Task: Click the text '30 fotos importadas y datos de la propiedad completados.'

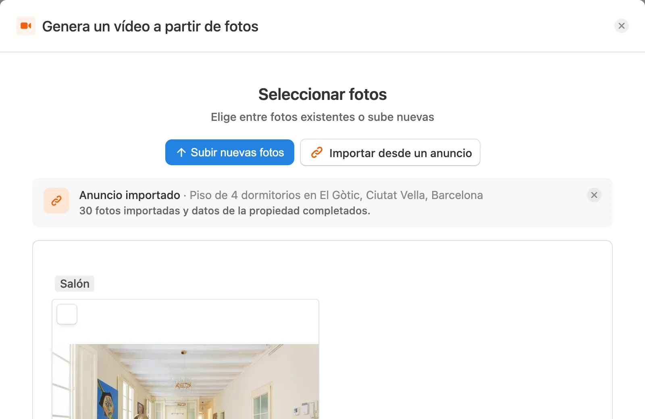Action: point(225,211)
